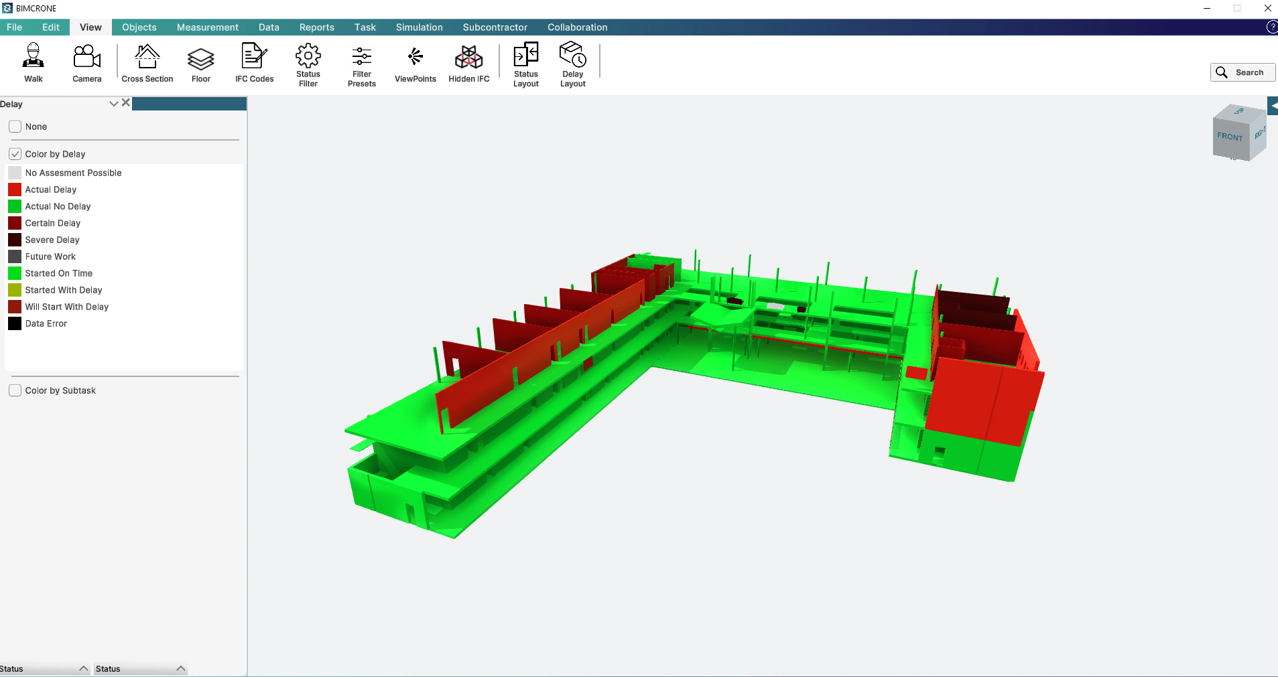This screenshot has height=677, width=1278.
Task: Select the Cross Section tool
Action: coord(147,63)
